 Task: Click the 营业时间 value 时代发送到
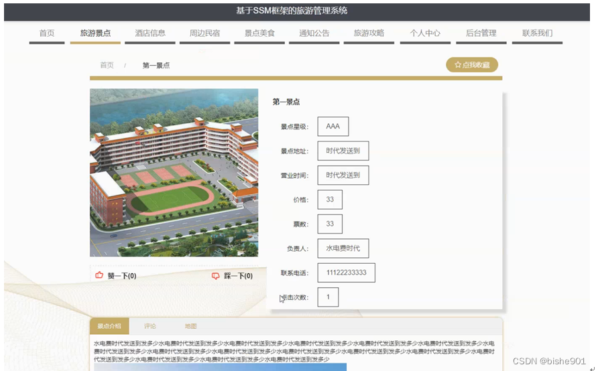click(343, 175)
